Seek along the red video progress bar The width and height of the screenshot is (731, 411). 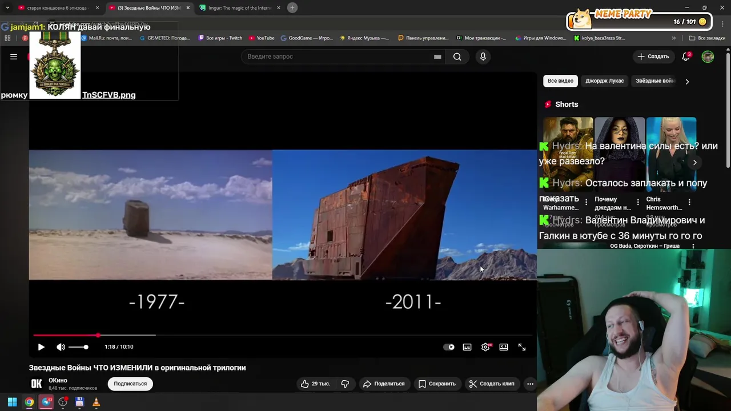point(283,335)
